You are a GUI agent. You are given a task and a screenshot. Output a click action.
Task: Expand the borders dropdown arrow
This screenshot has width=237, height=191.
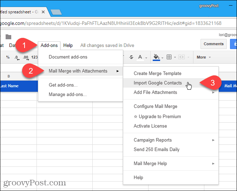(x=175, y=57)
